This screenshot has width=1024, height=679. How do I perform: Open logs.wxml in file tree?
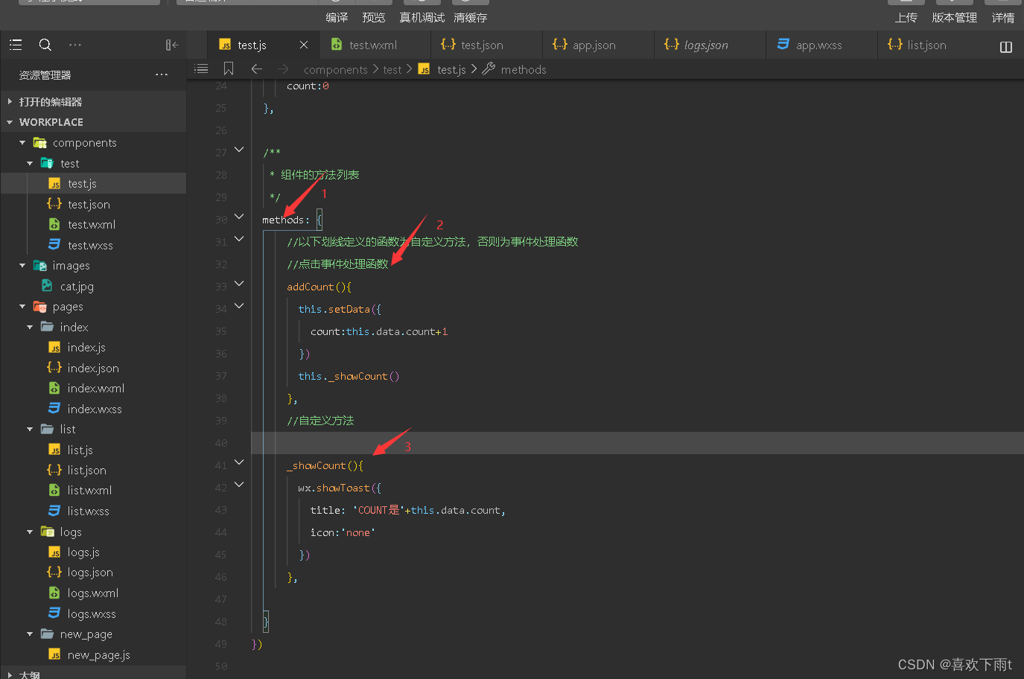93,593
